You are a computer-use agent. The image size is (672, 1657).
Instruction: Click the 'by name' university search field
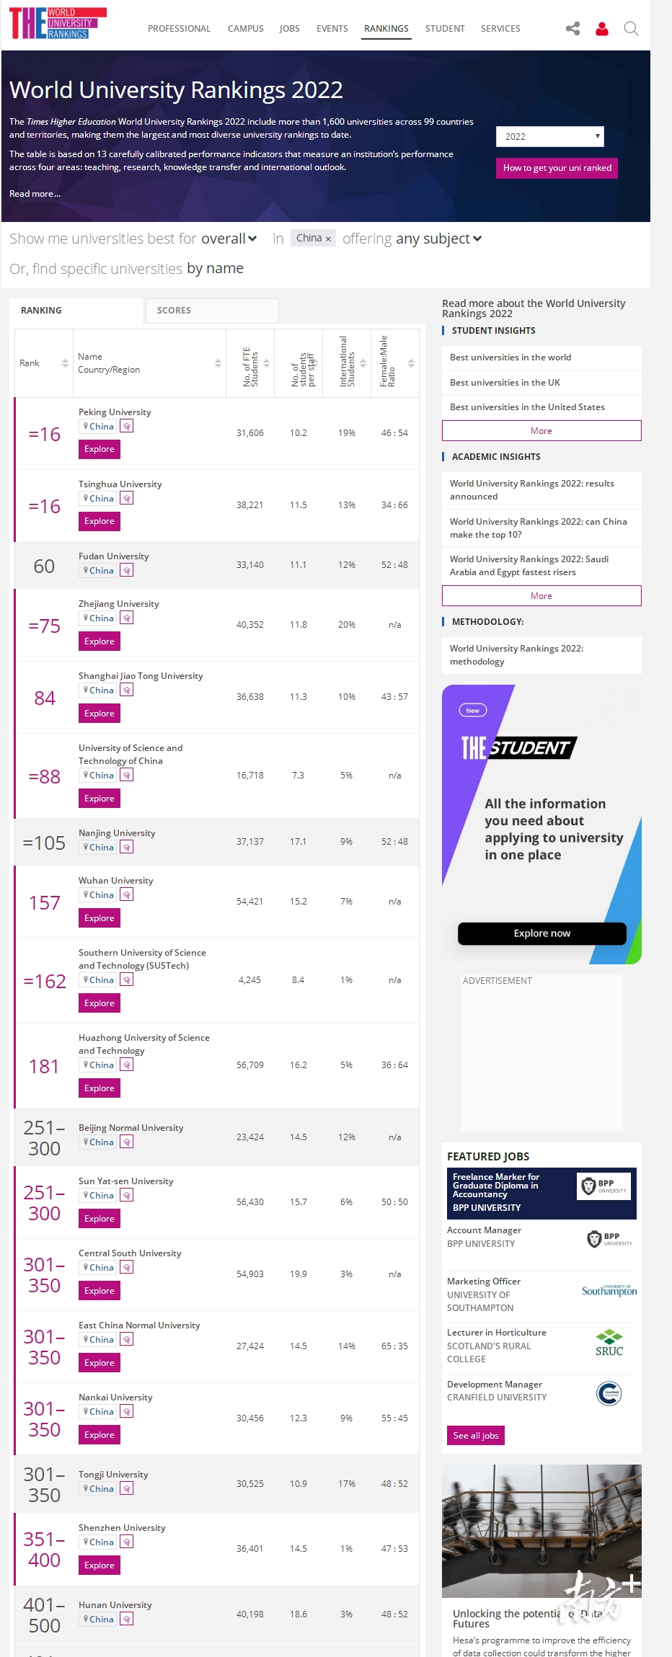[215, 269]
